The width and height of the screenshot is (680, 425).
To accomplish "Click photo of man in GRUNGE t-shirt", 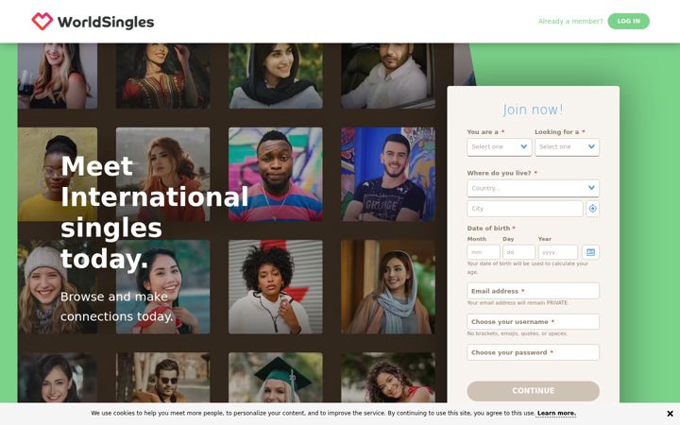I will (388, 175).
